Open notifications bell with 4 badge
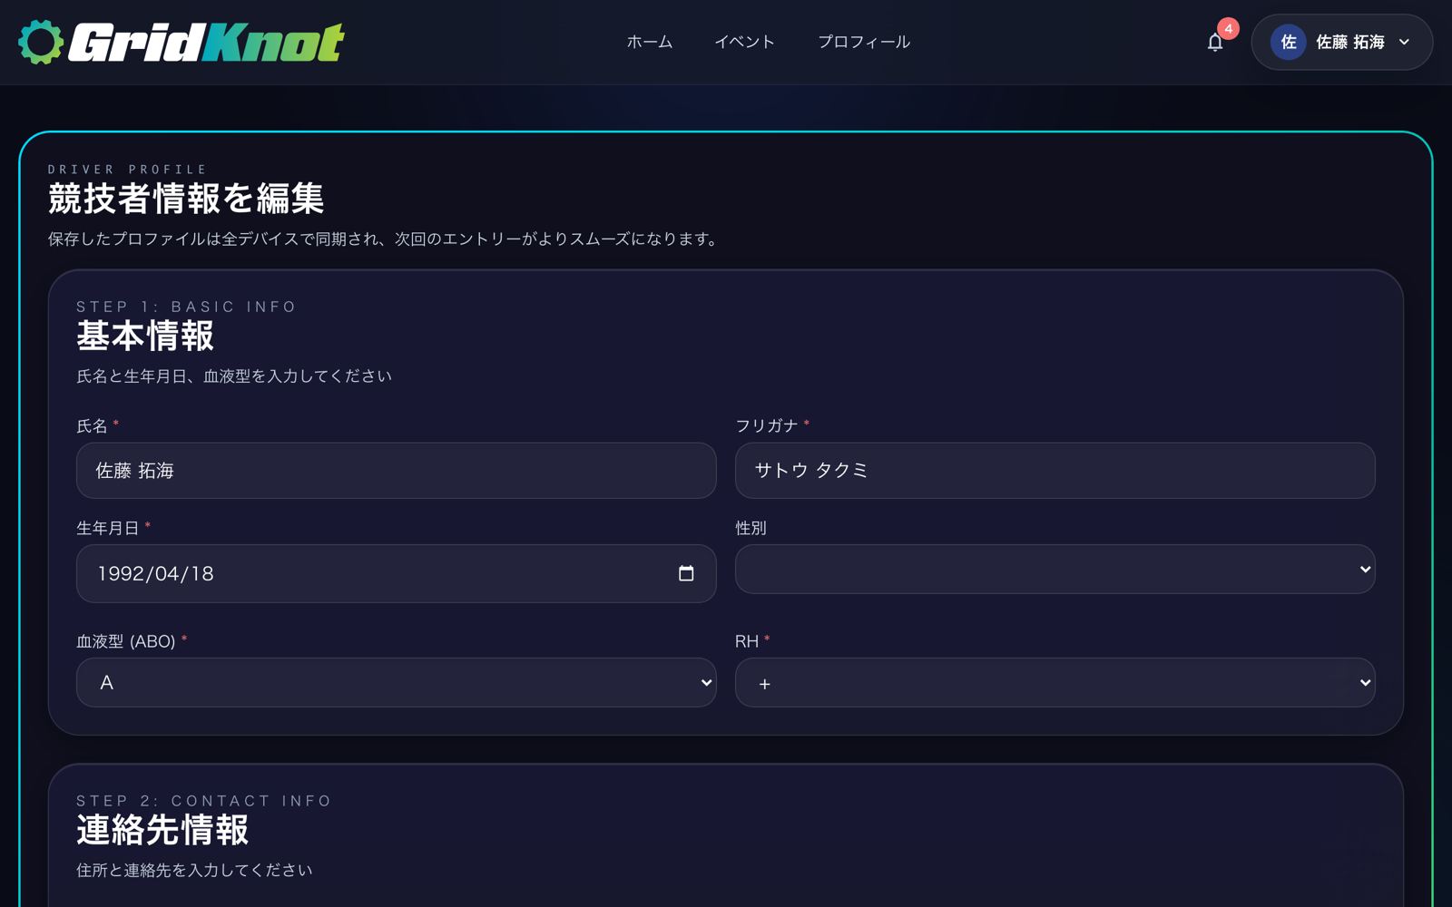 coord(1215,42)
